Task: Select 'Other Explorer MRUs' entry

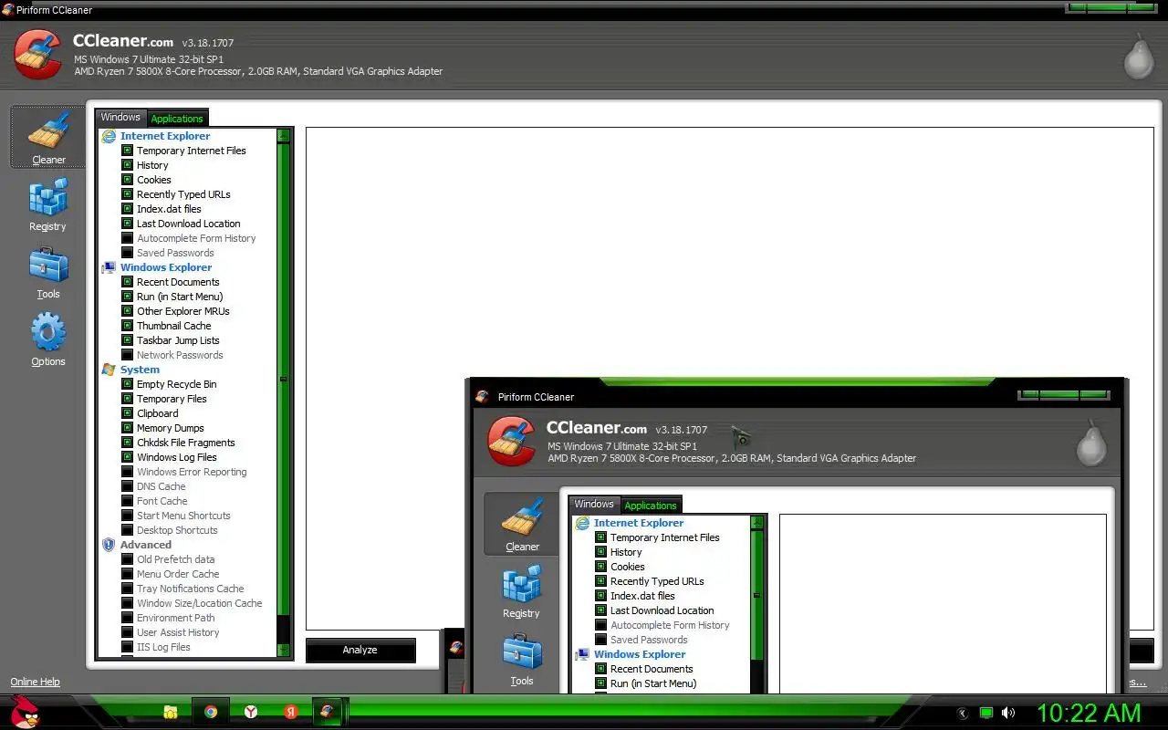Action: tap(183, 311)
